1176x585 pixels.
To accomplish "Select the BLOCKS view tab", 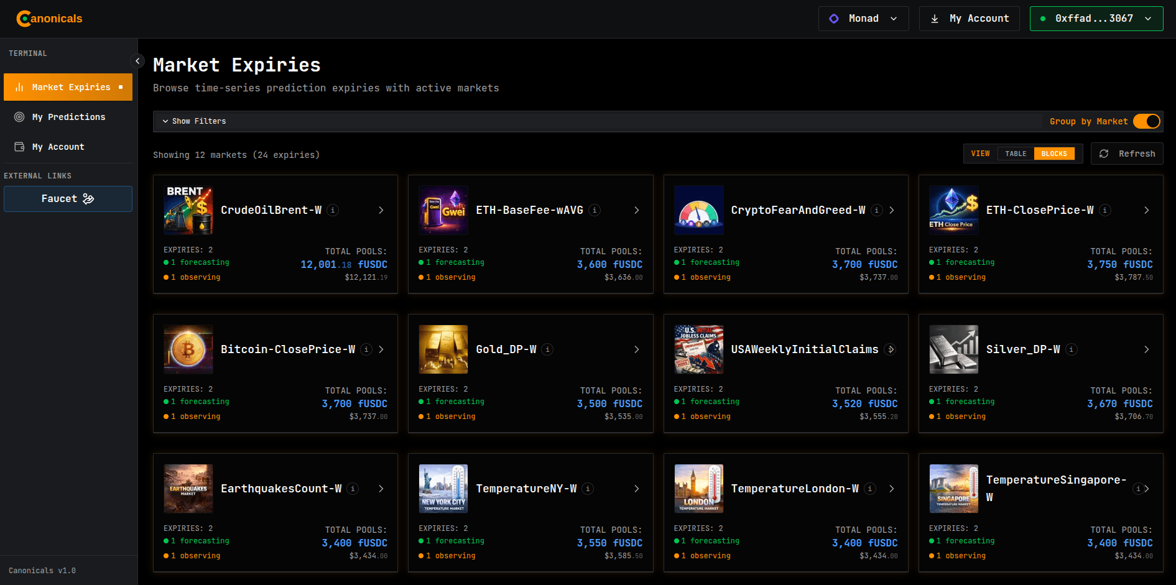I will coord(1054,153).
